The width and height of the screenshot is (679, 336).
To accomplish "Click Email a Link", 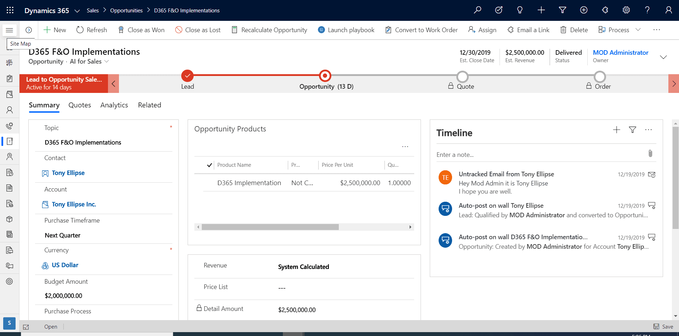I will 528,30.
